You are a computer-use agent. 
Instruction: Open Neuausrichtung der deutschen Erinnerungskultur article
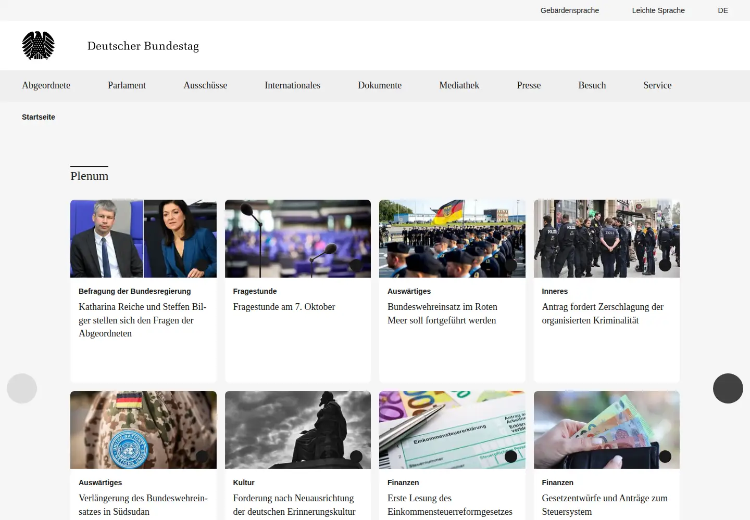tap(294, 505)
